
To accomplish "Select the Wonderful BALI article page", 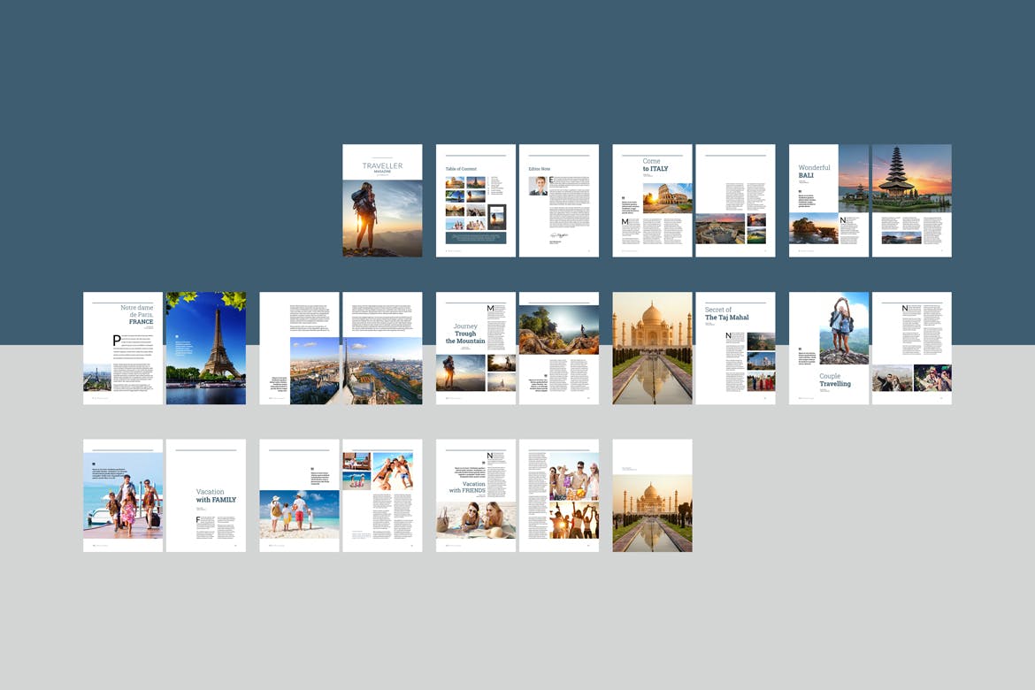I will pos(828,200).
